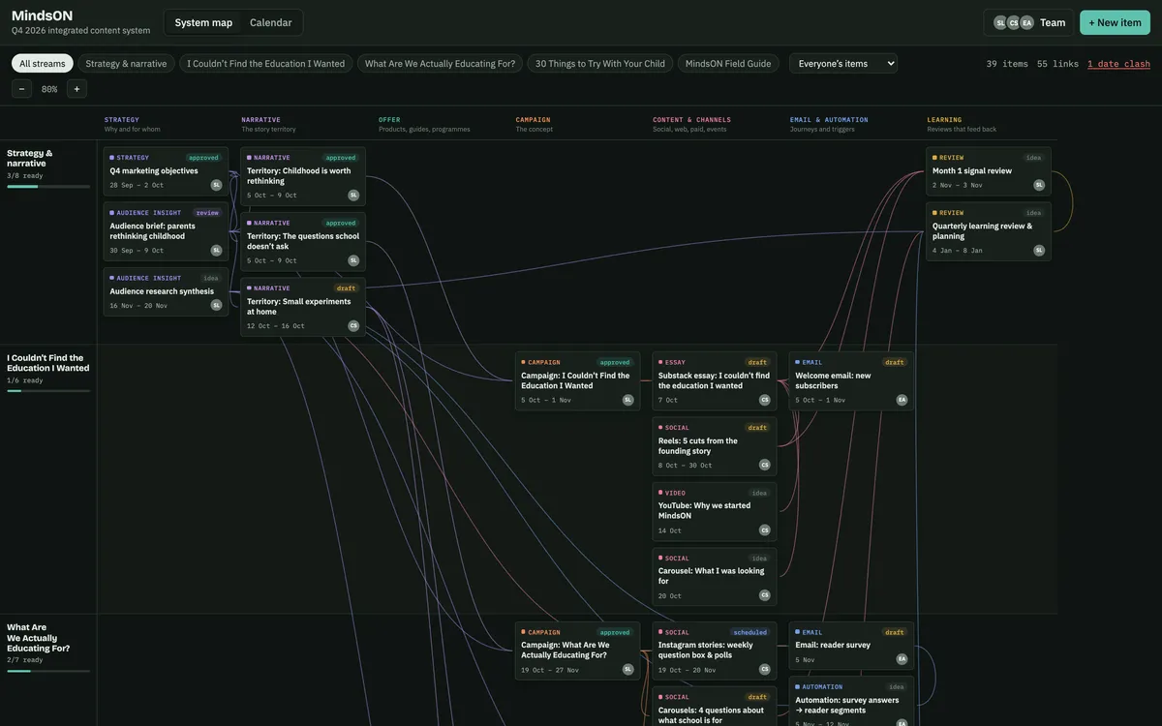
Task: Click the review badge on Audience brief card
Action: coord(207,213)
